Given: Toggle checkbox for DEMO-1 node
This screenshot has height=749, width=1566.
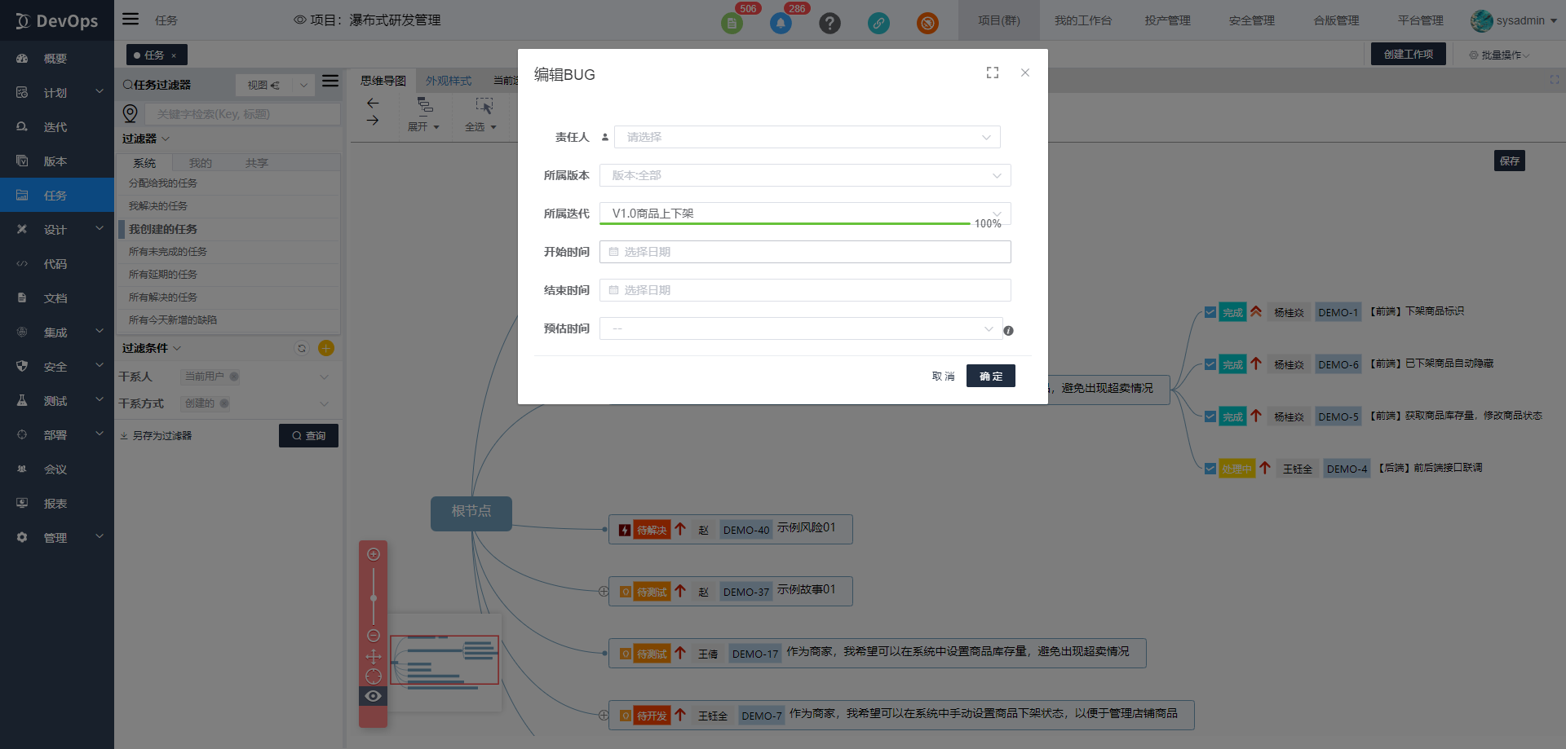Looking at the screenshot, I should [x=1210, y=312].
